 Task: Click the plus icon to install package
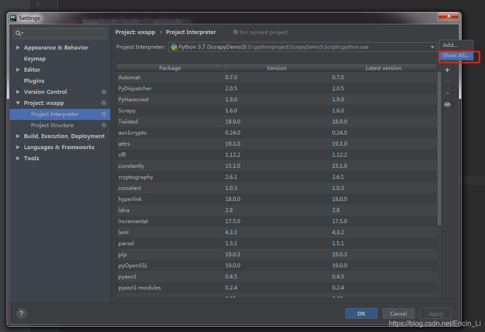tap(447, 70)
